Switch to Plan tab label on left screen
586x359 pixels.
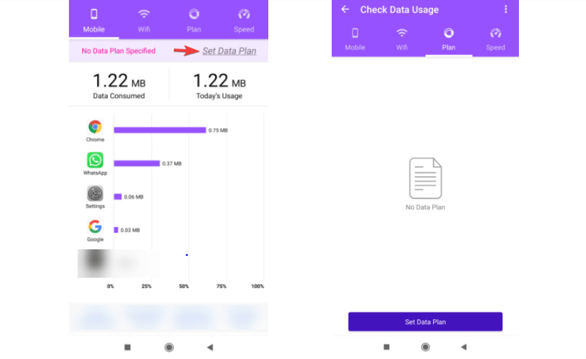[x=194, y=29]
